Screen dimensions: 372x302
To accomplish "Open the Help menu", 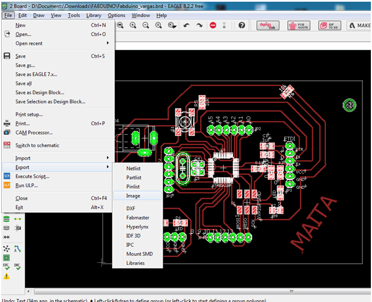I will coord(162,15).
